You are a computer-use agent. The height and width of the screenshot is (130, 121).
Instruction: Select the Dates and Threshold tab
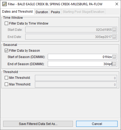(x=17, y=12)
